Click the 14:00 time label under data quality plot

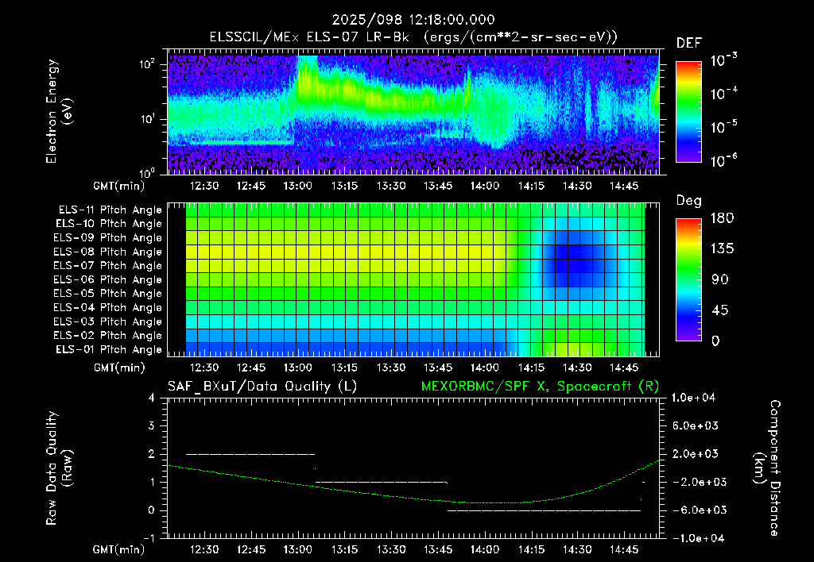[484, 549]
